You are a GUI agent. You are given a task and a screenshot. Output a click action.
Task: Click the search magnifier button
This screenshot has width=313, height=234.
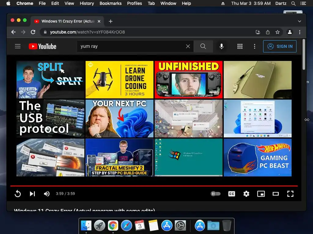(203, 46)
